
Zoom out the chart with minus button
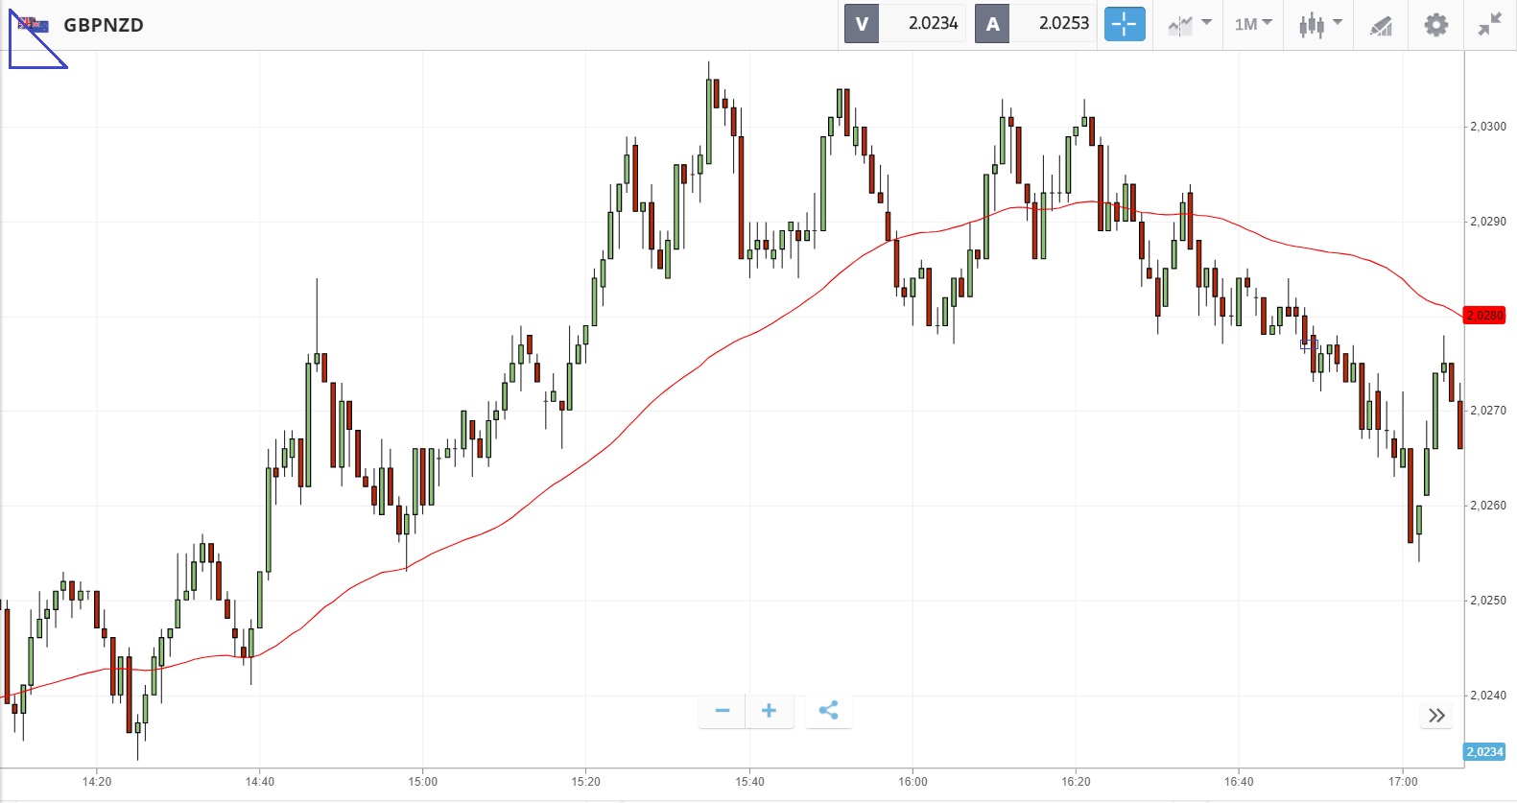[x=723, y=711]
